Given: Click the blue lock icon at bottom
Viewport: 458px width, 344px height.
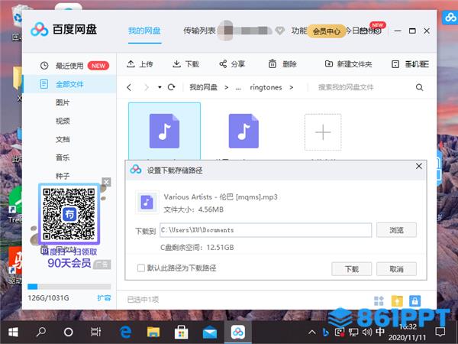Looking at the screenshot, I should pos(414,300).
